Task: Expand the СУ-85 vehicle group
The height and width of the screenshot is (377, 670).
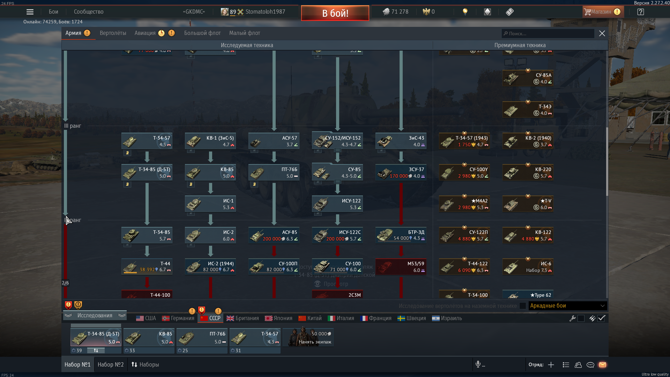Action: [x=337, y=182]
